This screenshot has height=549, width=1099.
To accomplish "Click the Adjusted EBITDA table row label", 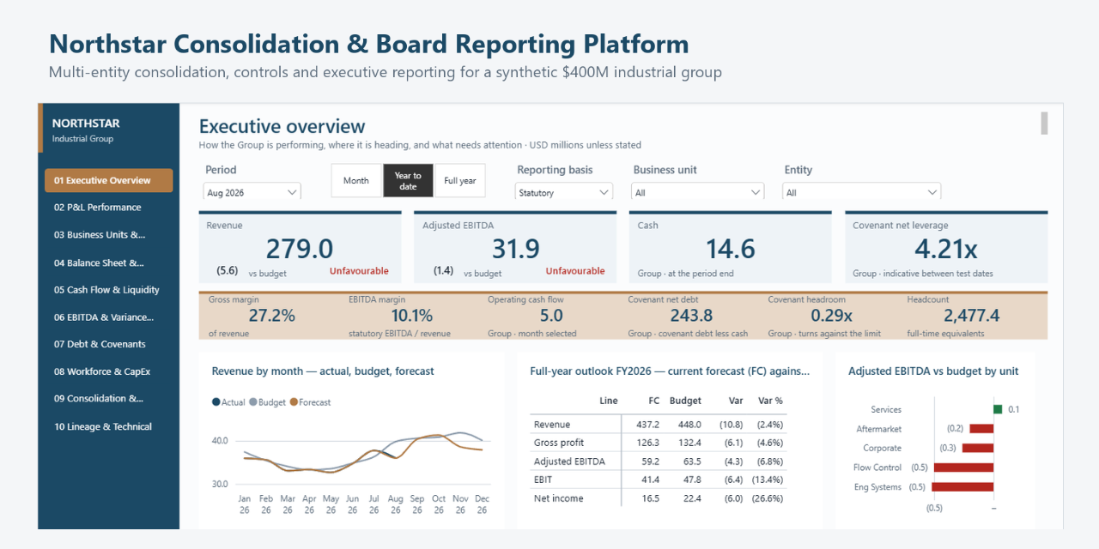I will click(x=569, y=462).
